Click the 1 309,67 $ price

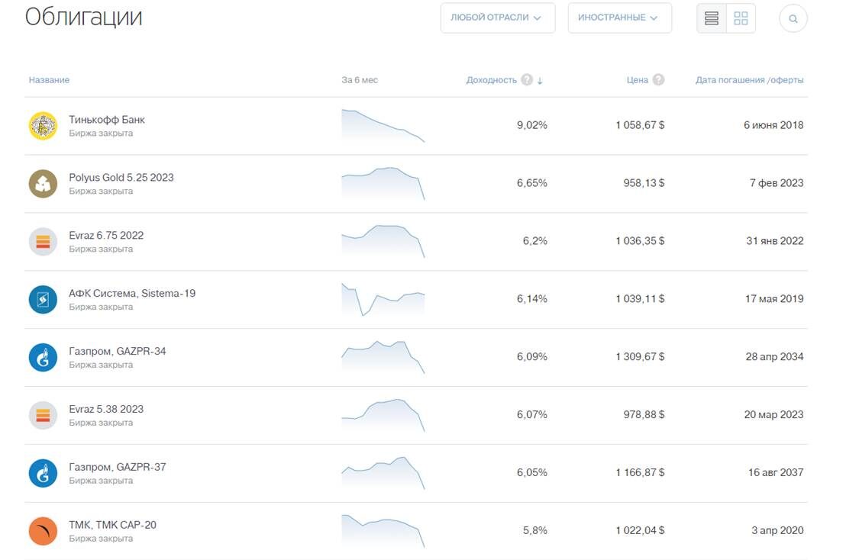coord(640,357)
